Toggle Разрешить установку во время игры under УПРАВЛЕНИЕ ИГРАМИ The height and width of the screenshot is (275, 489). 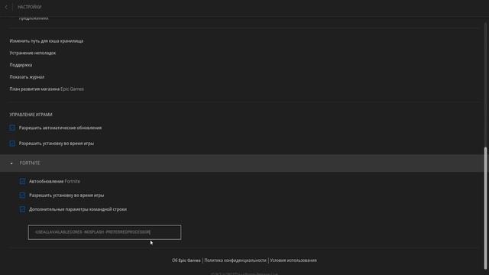click(x=12, y=144)
